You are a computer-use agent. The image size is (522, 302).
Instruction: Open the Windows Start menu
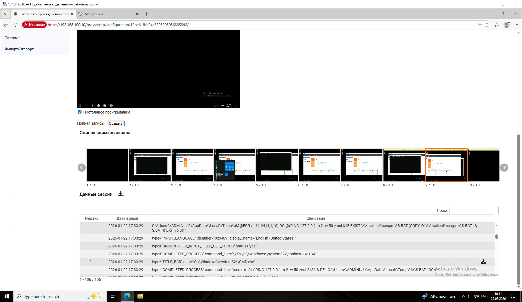click(7, 296)
